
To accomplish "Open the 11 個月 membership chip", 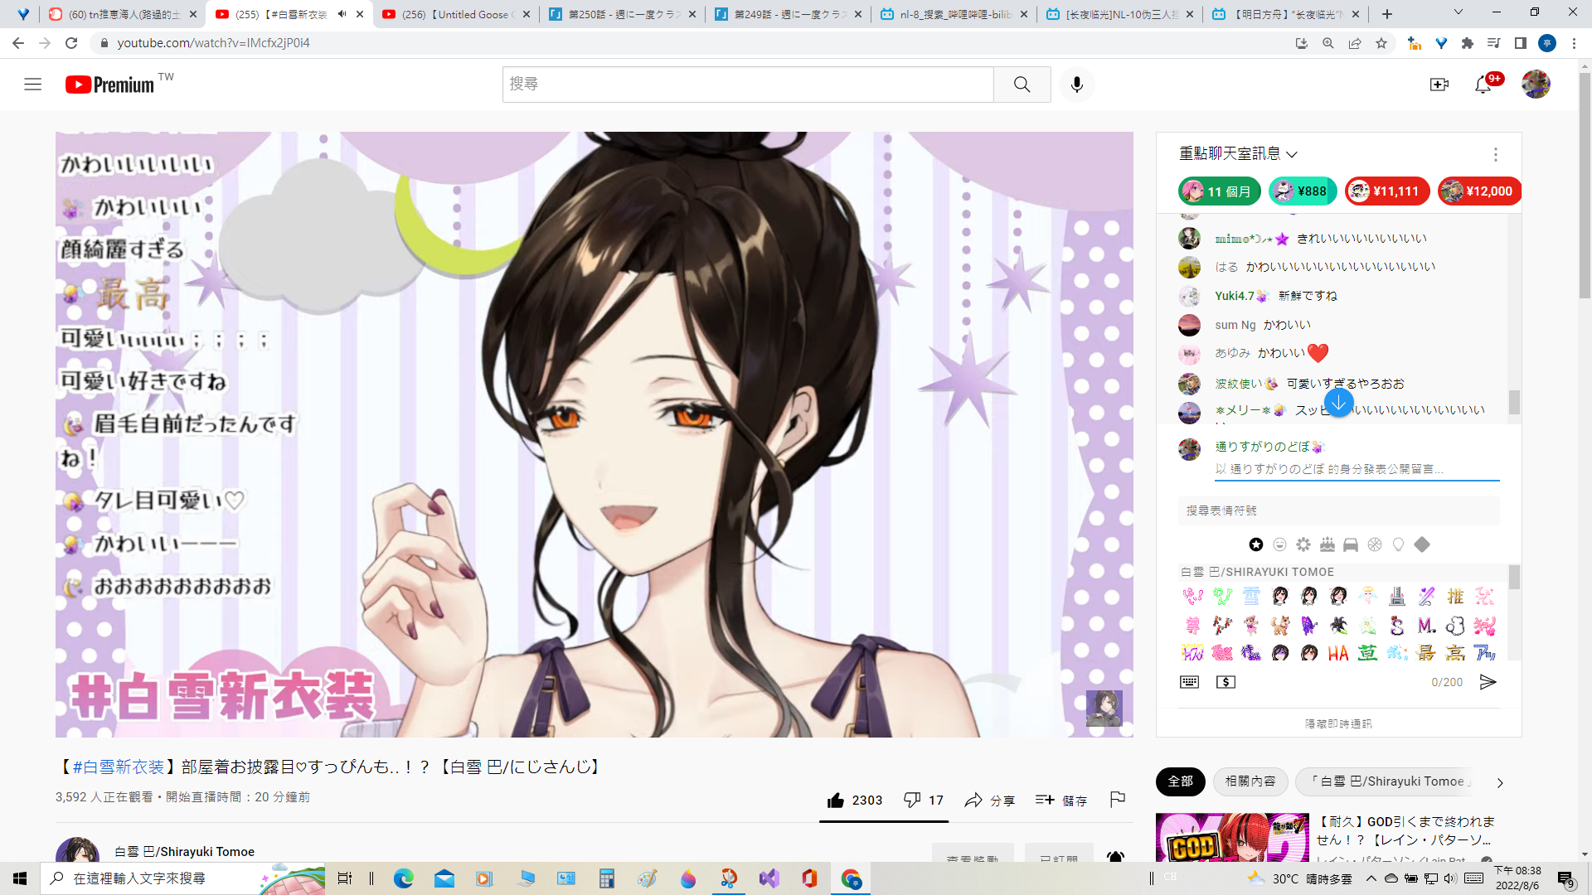I will [x=1218, y=191].
